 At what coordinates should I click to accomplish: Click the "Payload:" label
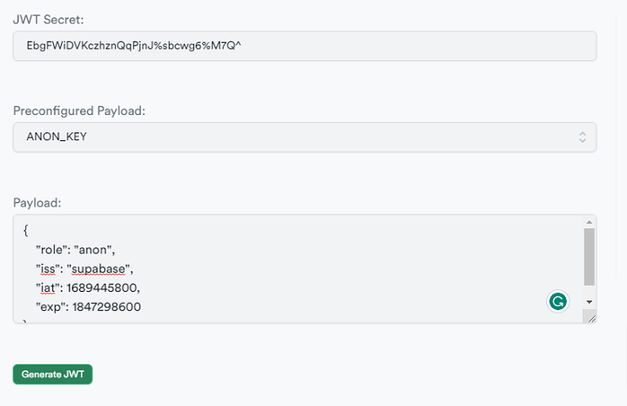(37, 203)
